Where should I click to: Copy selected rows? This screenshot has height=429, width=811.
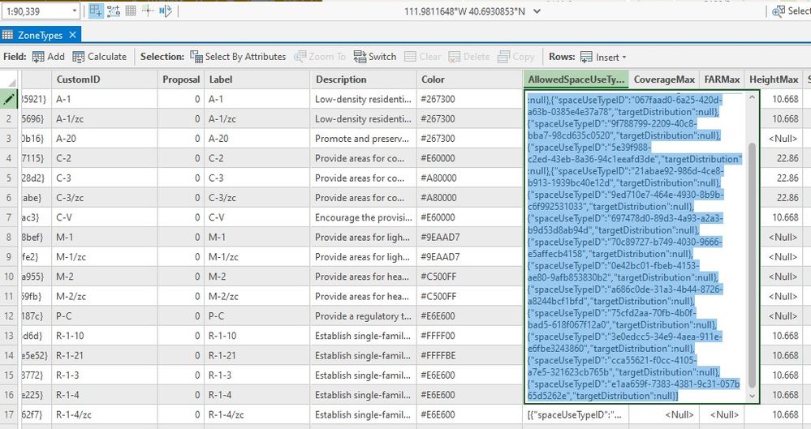pyautogui.click(x=516, y=57)
